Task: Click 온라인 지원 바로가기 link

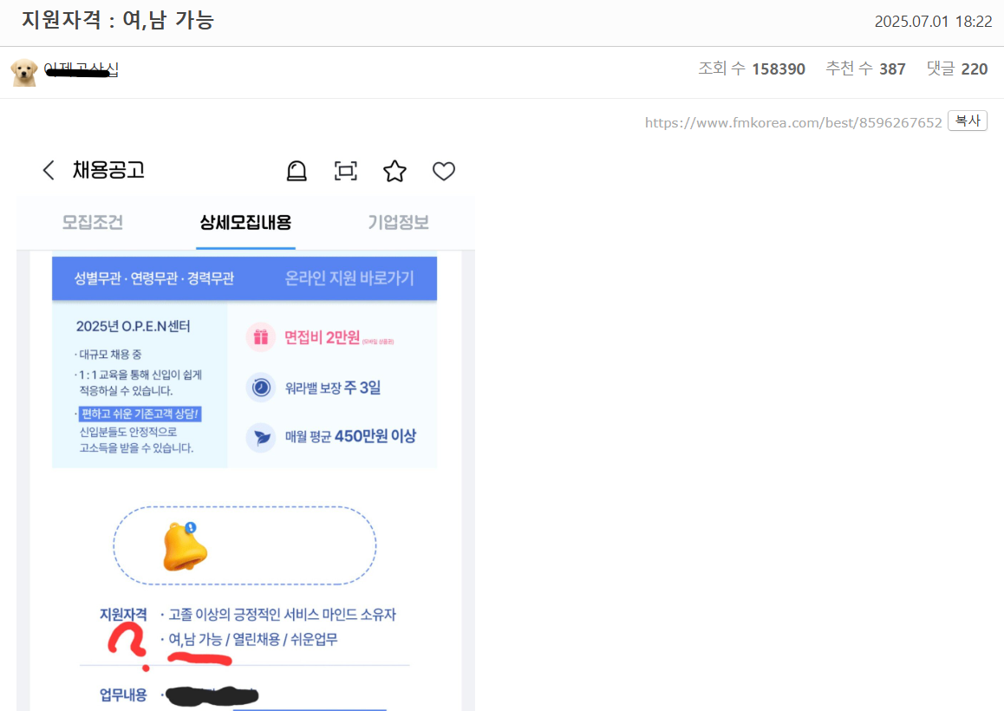Action: tap(349, 278)
